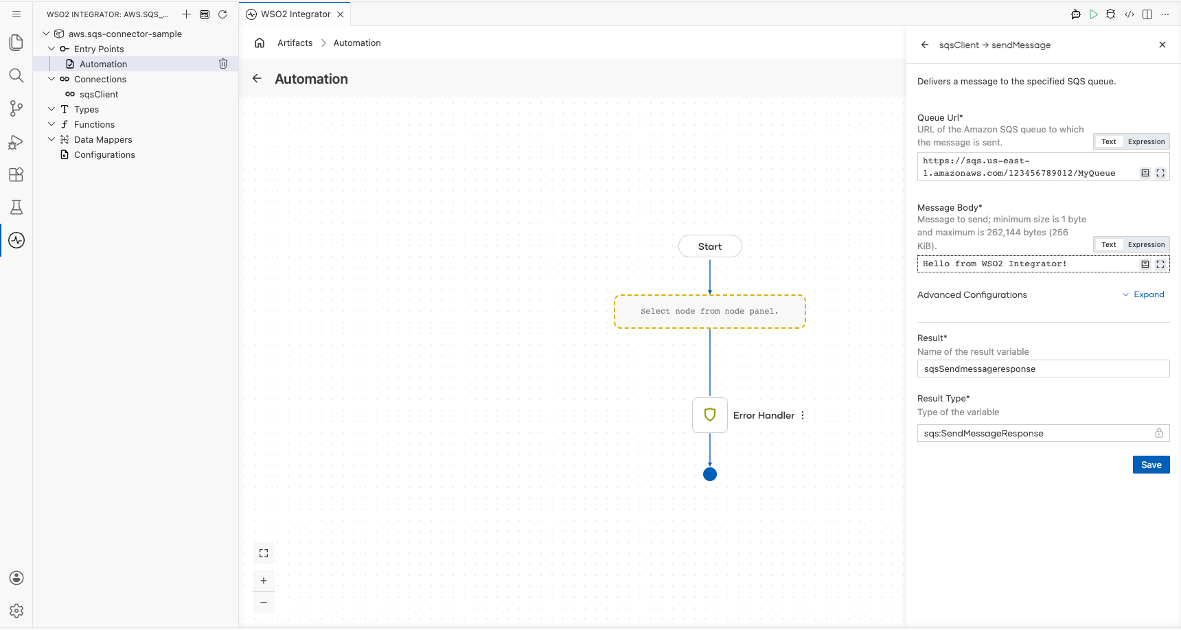Expand Advanced Configurations section
Image resolution: width=1181 pixels, height=630 pixels.
(1144, 294)
